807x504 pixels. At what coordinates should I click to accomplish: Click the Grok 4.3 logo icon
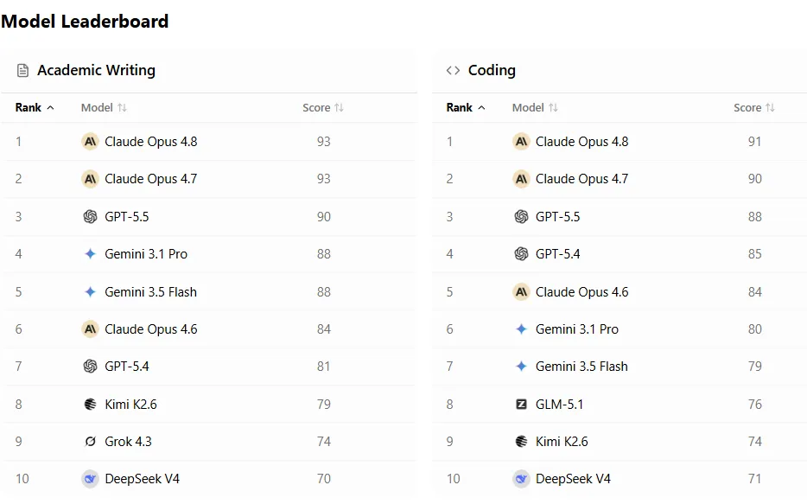(90, 441)
